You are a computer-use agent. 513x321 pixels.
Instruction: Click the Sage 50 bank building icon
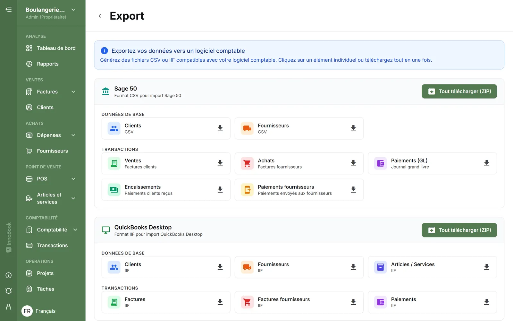[106, 91]
